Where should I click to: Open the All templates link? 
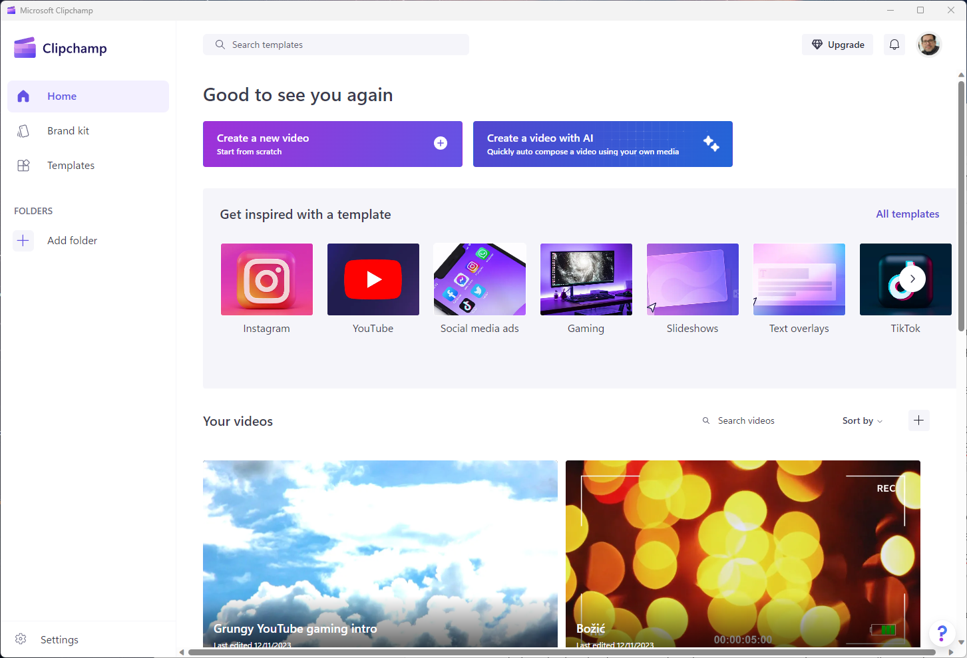pyautogui.click(x=908, y=214)
